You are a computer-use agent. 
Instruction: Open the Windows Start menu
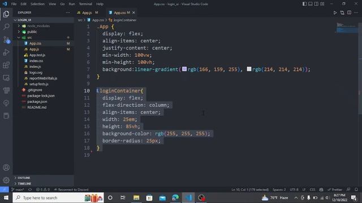(x=6, y=198)
